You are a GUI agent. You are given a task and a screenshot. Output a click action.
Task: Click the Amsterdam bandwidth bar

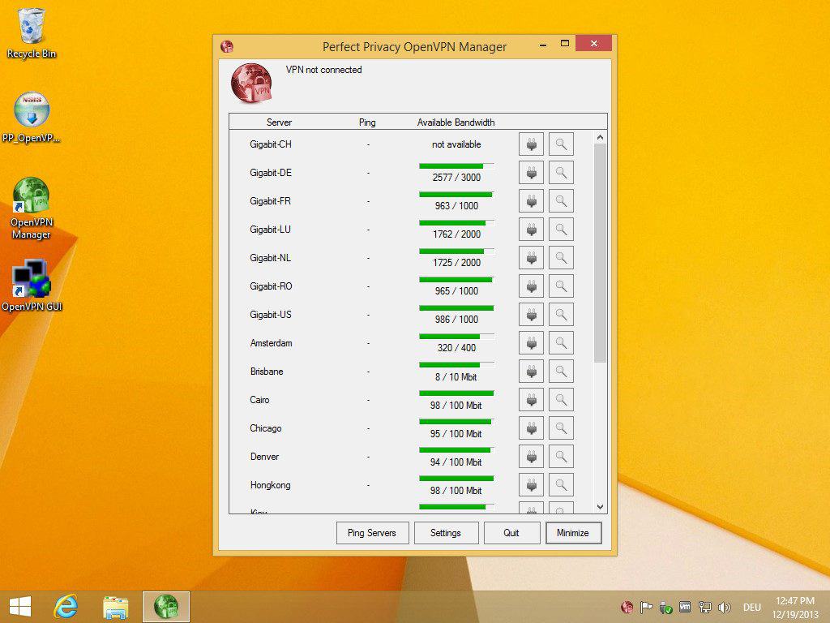pyautogui.click(x=456, y=337)
